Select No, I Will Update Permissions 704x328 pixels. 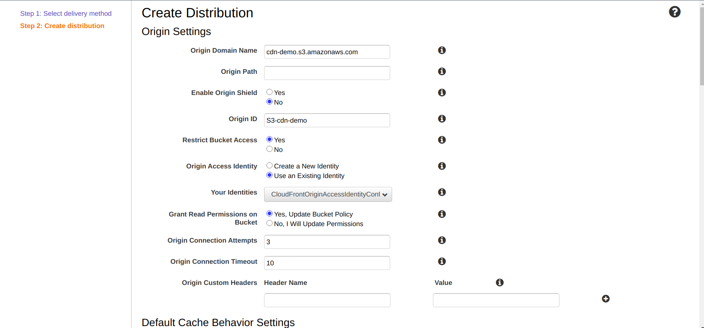(269, 223)
